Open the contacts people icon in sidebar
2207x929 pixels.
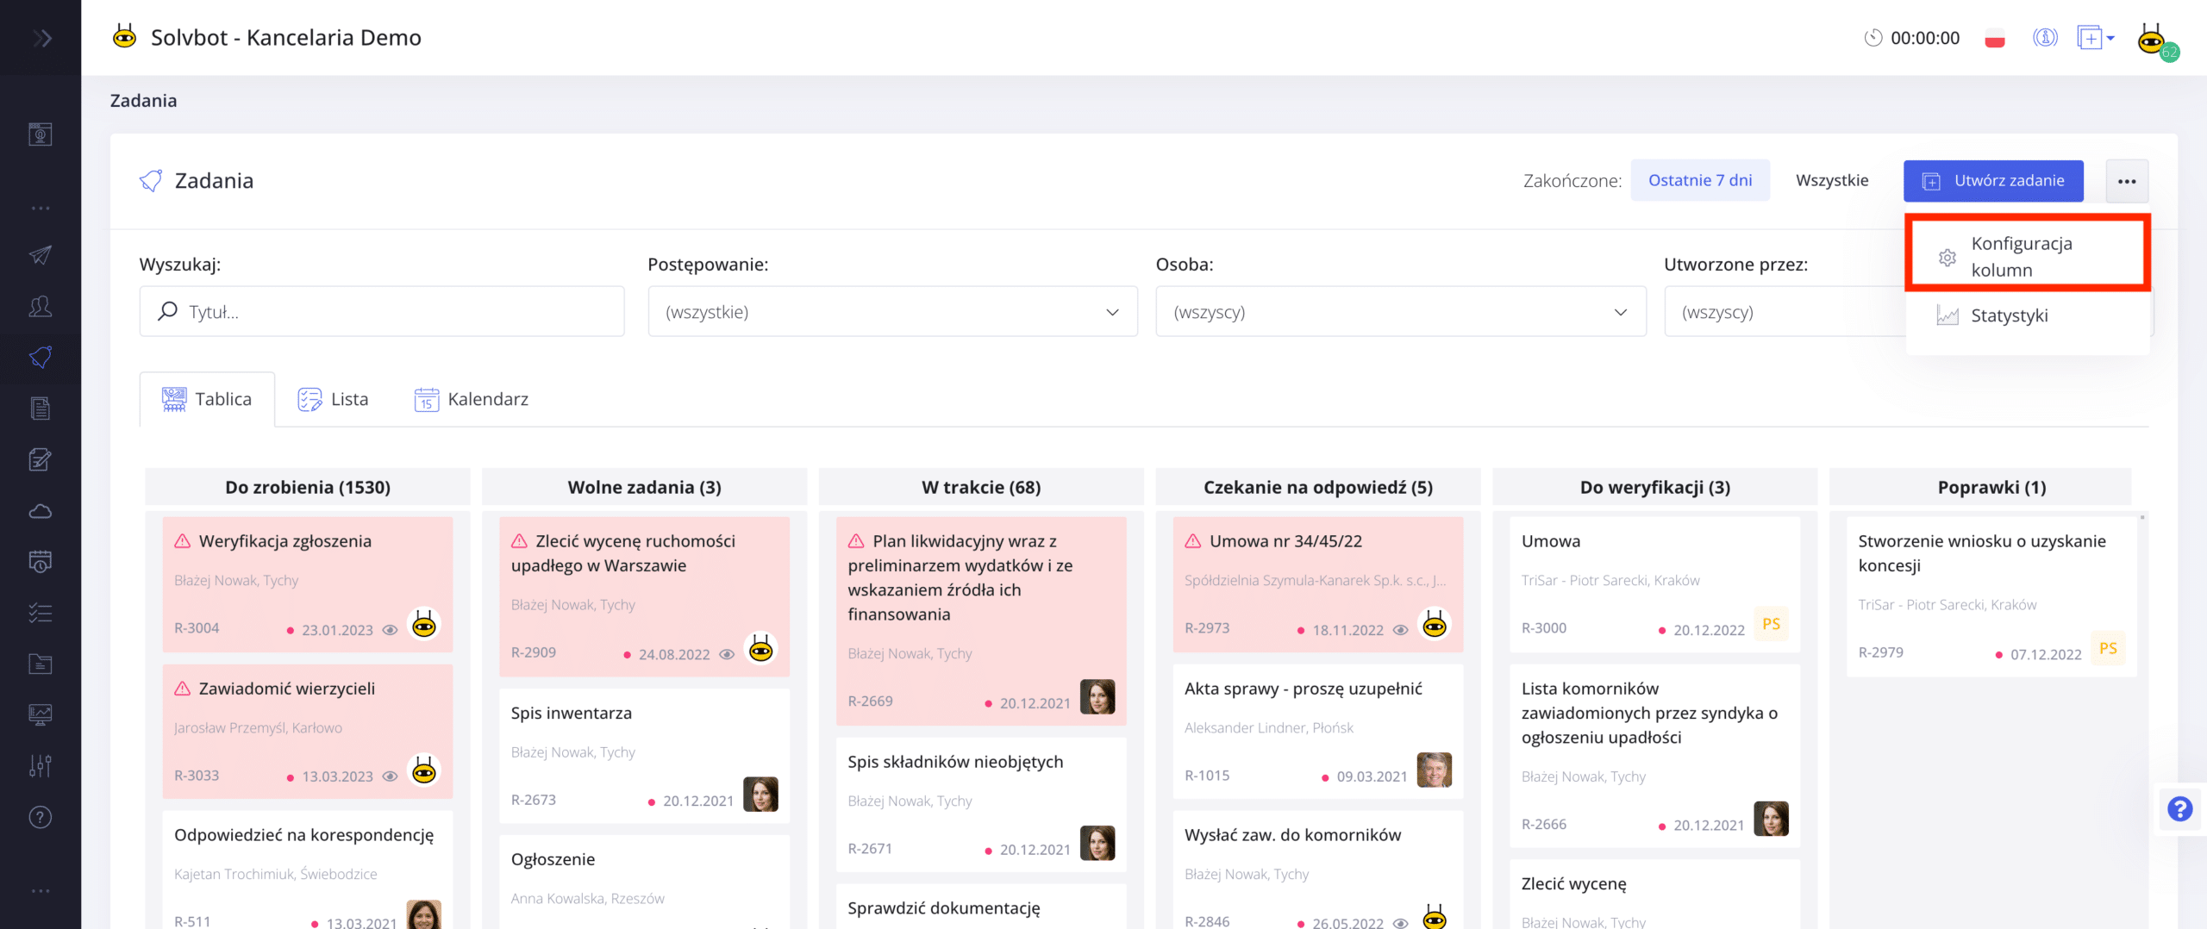pyautogui.click(x=41, y=306)
